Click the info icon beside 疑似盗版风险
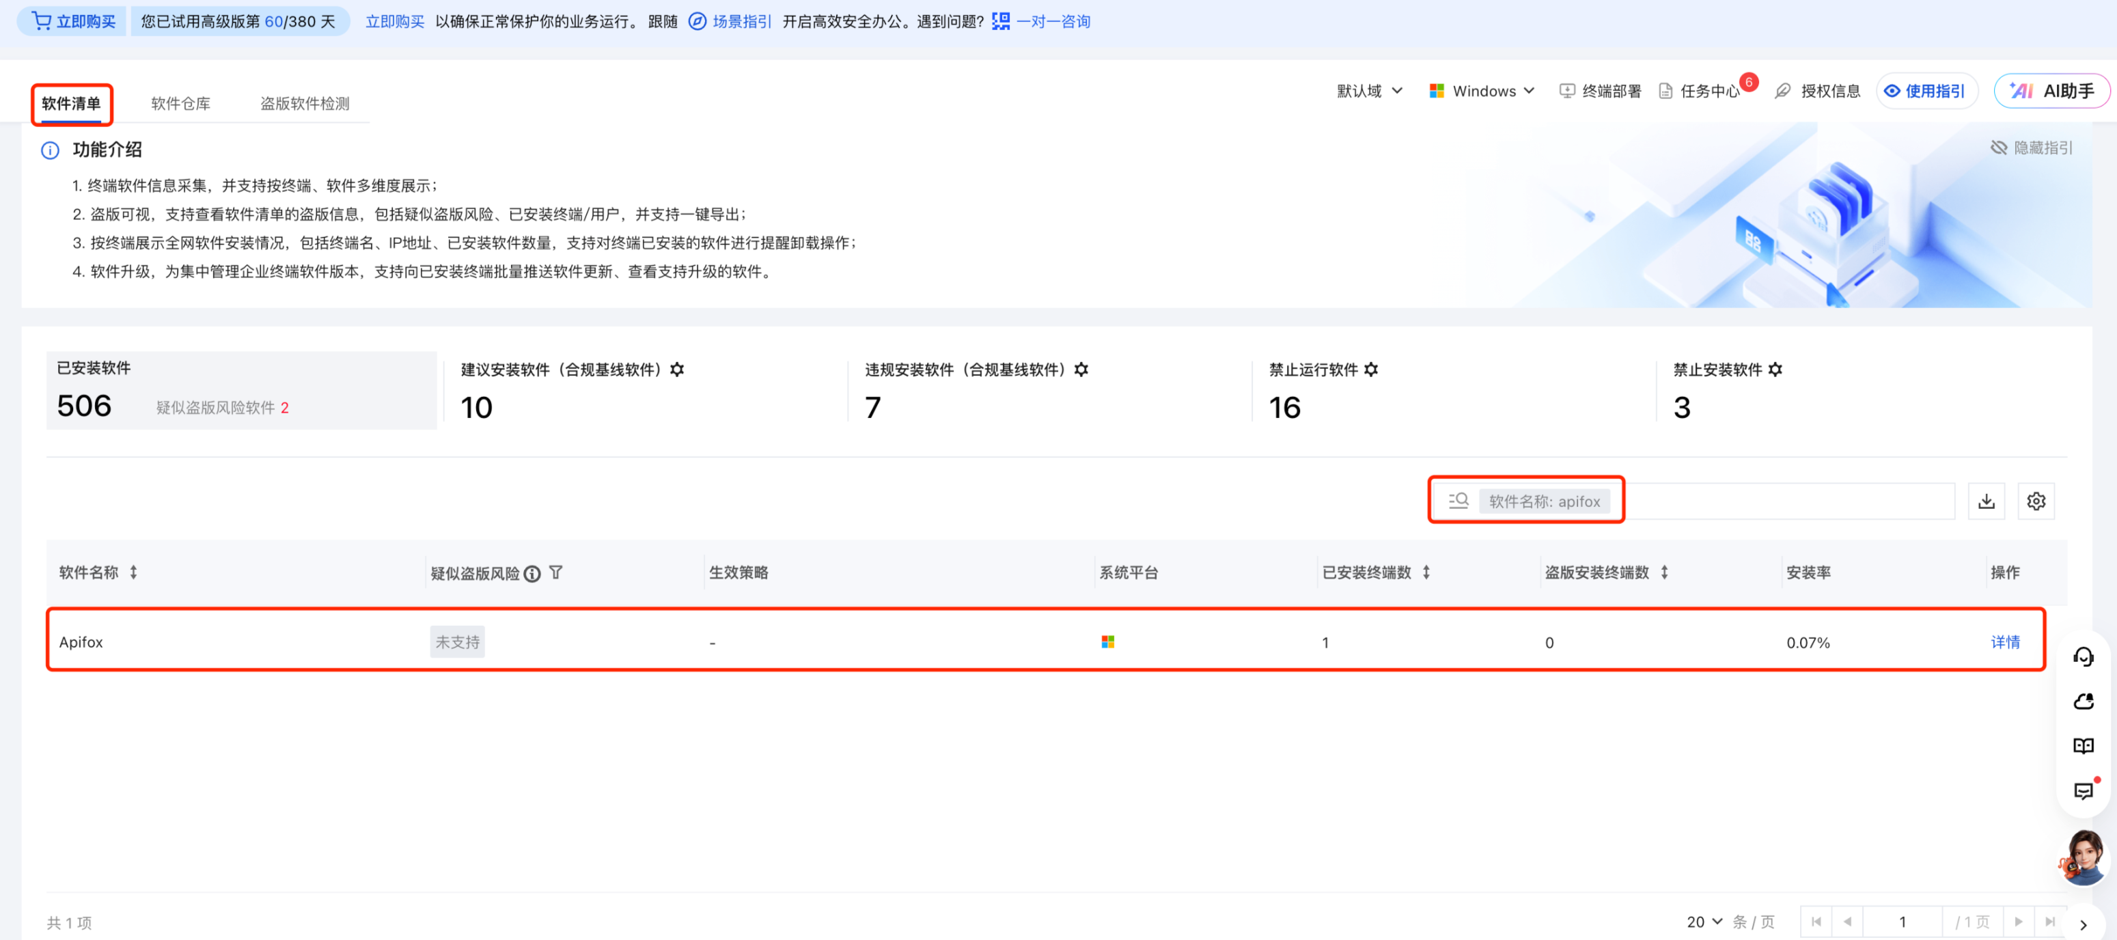 point(533,574)
